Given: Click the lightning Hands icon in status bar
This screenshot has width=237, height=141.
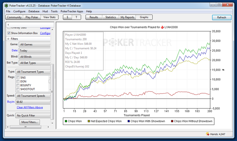Looking at the screenshot, I should click(x=207, y=134).
